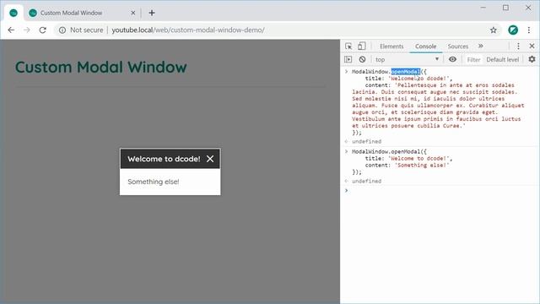Click the highlighted openModal text
This screenshot has height=304, width=540.
pyautogui.click(x=406, y=72)
